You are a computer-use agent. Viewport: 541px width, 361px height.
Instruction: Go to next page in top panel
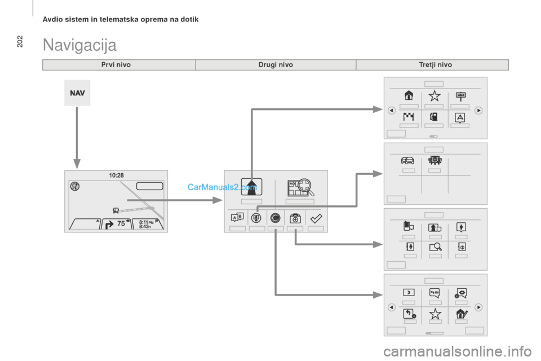tap(478, 111)
